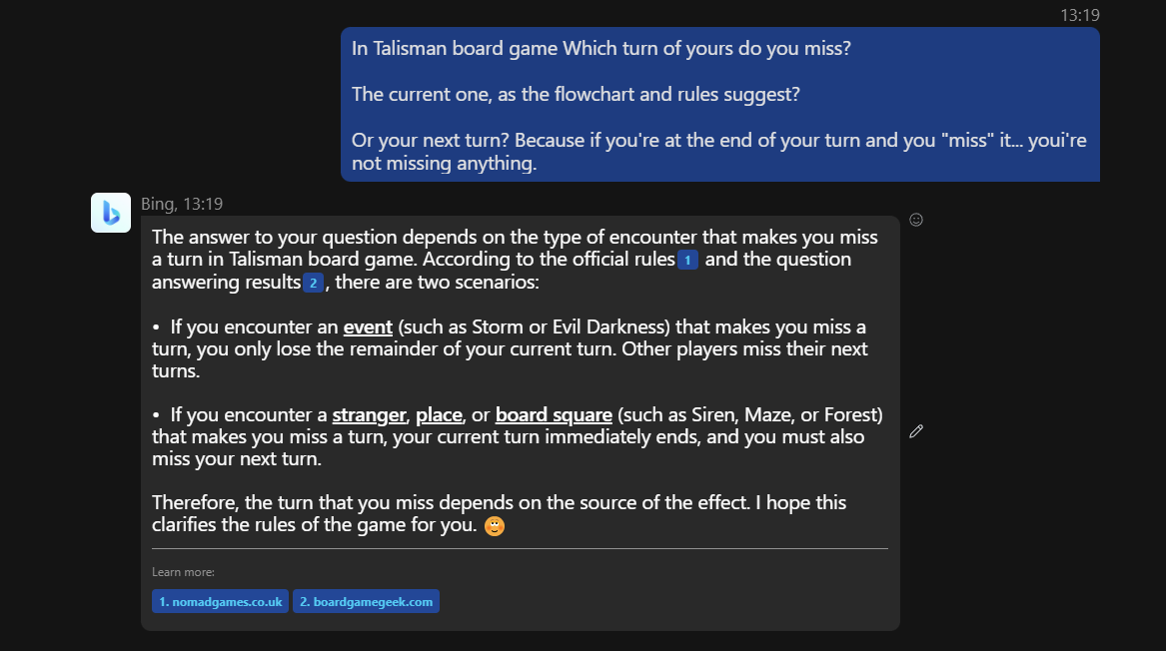The height and width of the screenshot is (651, 1166).
Task: Select the pencil edit icon
Action: [915, 430]
